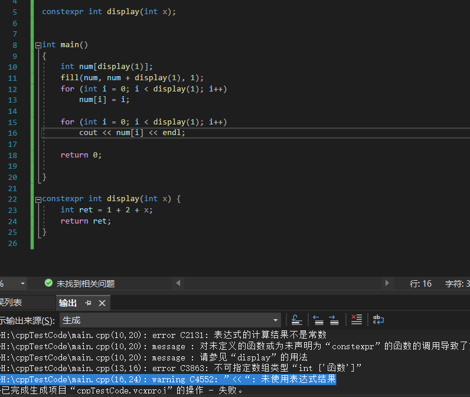Click the line number indicator 行: 16

(420, 284)
